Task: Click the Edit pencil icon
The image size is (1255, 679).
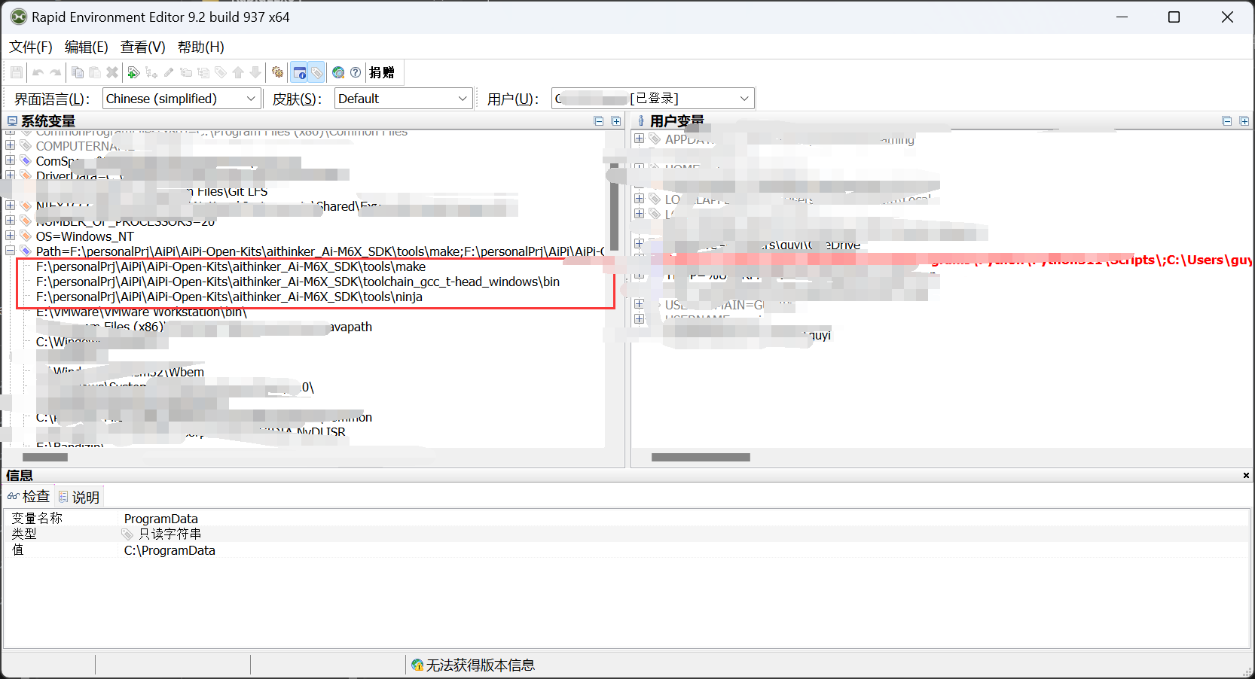Action: (x=169, y=72)
